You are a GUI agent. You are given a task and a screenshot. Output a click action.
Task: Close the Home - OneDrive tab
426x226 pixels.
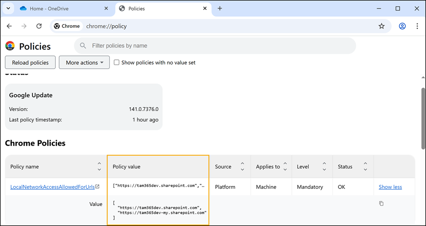click(x=106, y=9)
